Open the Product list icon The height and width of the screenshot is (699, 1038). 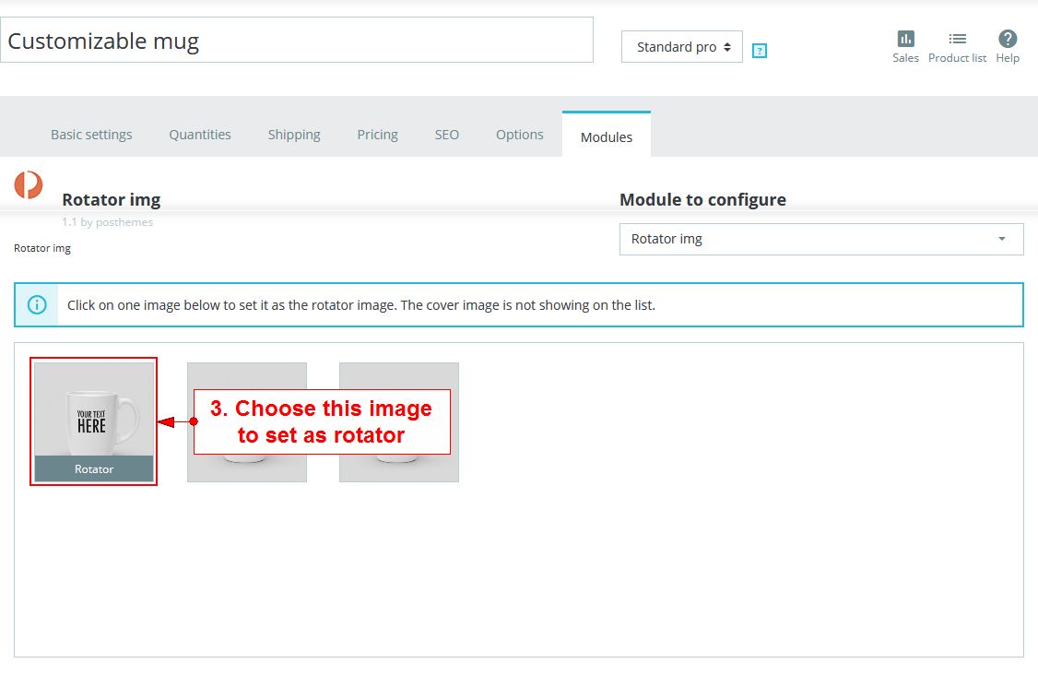(957, 40)
